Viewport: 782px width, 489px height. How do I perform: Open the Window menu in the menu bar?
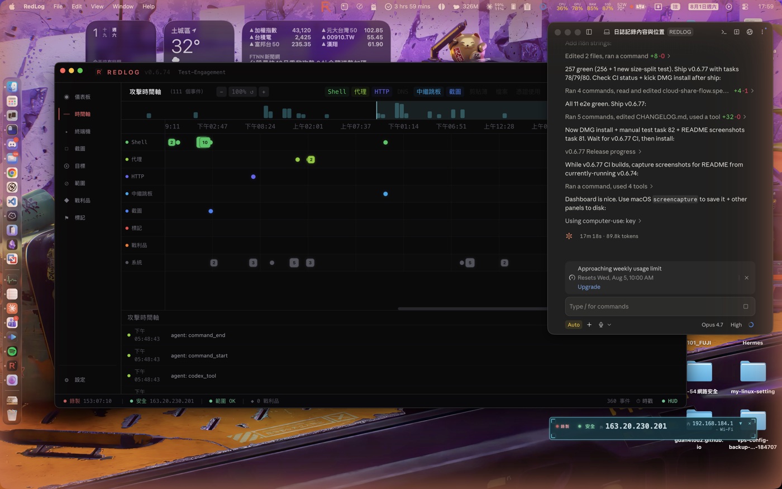123,7
